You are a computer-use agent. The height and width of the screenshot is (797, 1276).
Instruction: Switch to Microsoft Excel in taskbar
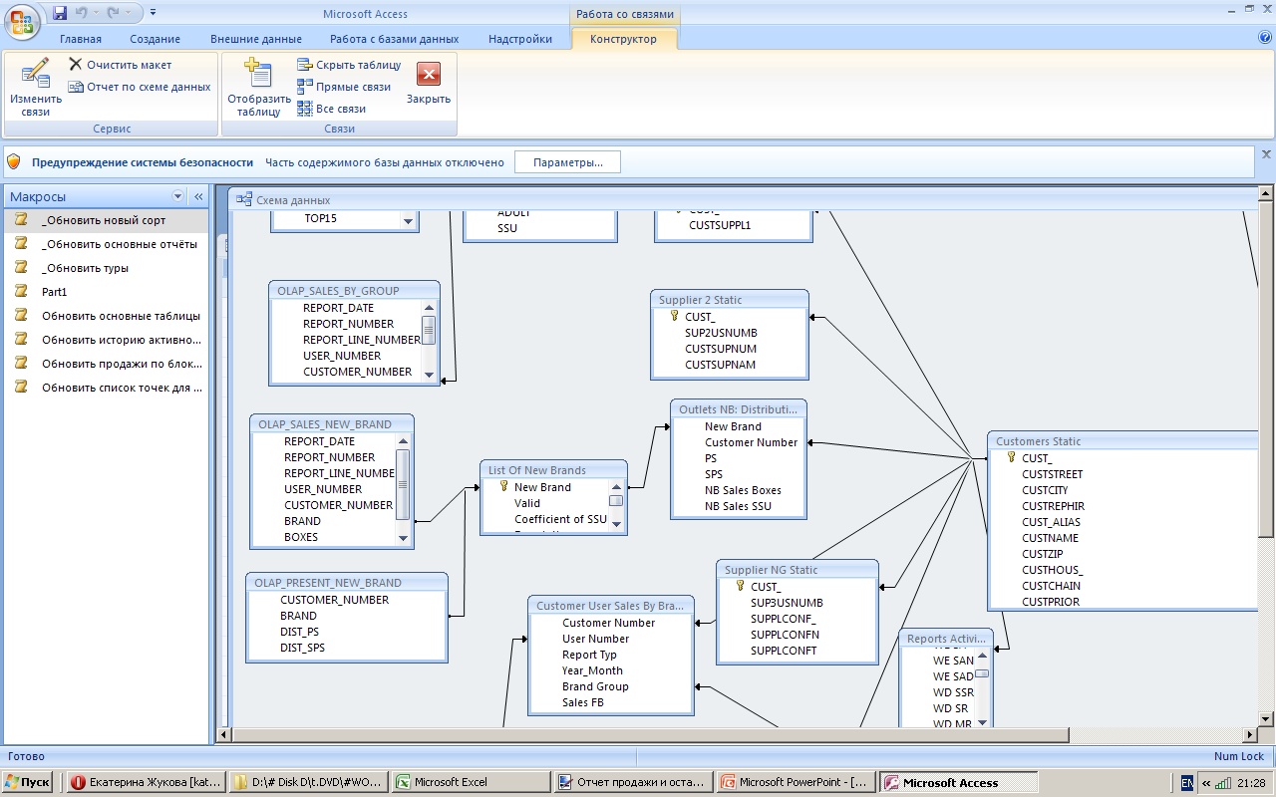point(471,783)
